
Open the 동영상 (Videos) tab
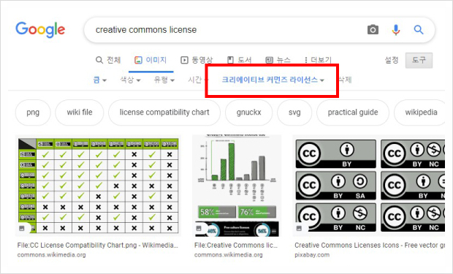tap(197, 60)
